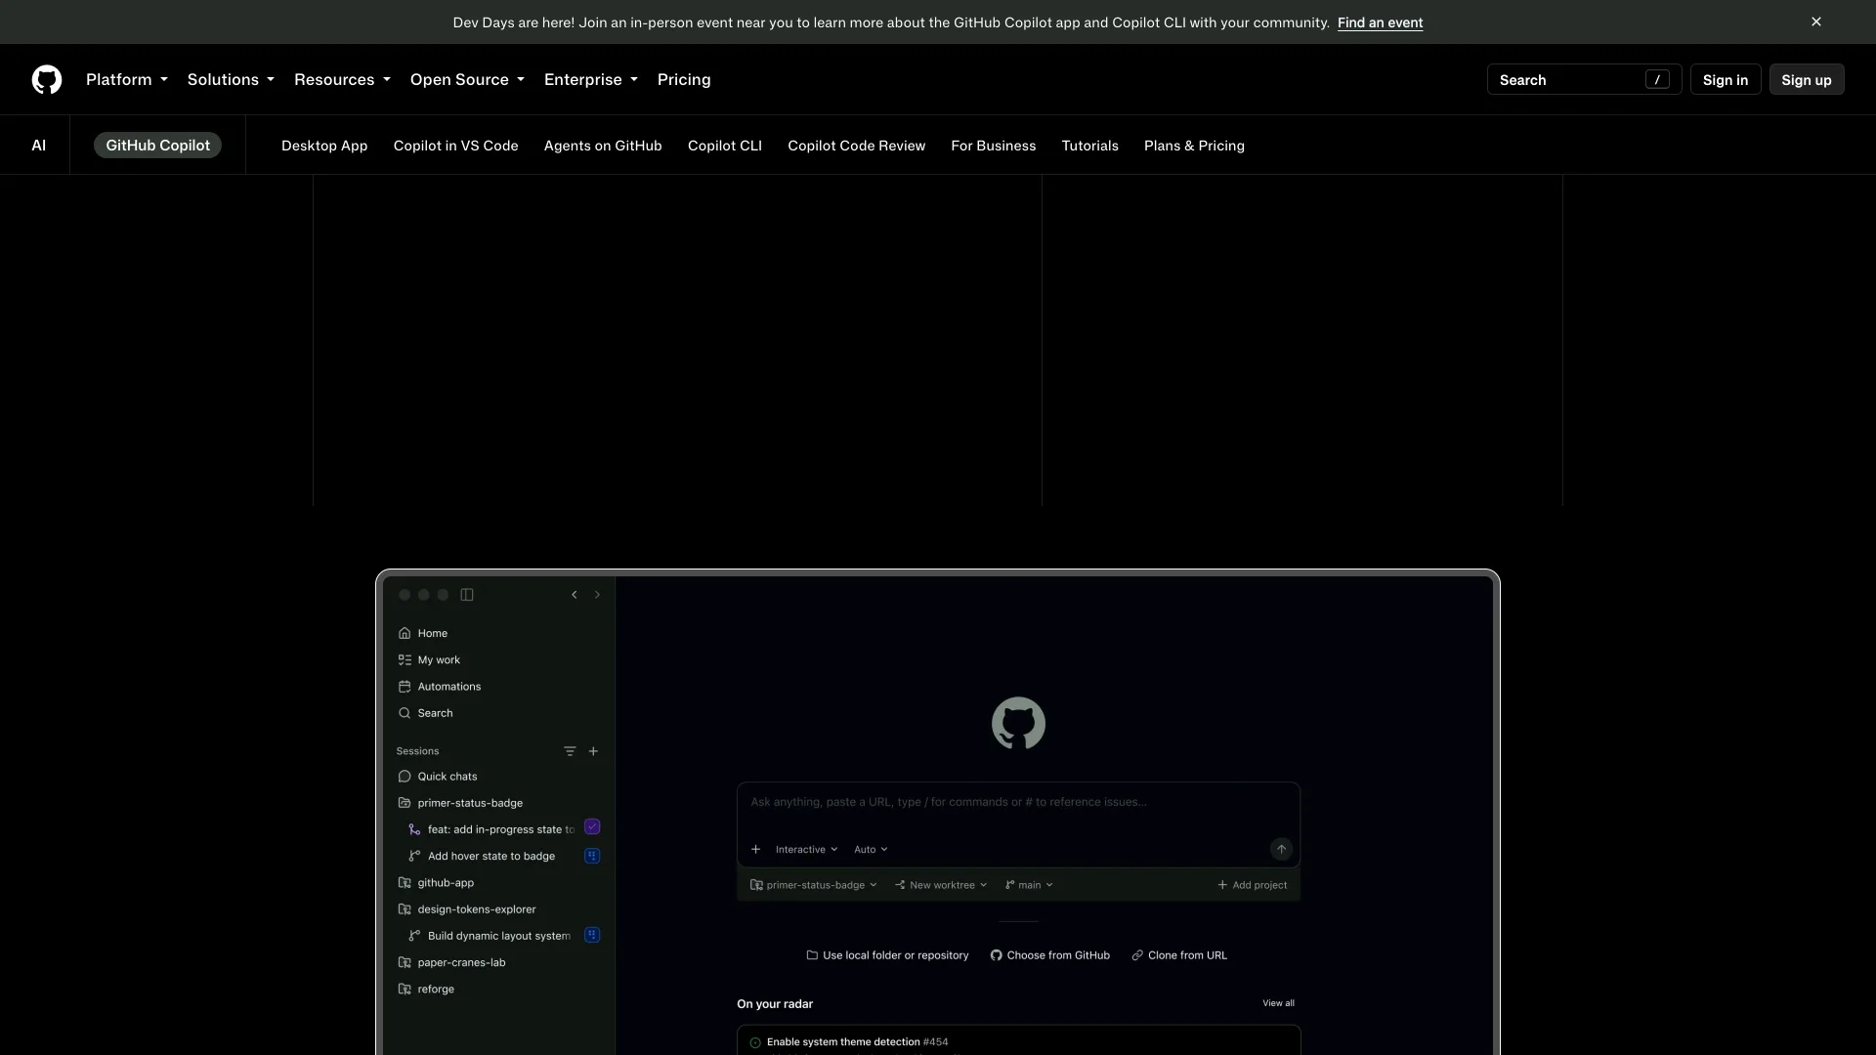Go back with the left chevron arrow
1876x1055 pixels.
(575, 595)
